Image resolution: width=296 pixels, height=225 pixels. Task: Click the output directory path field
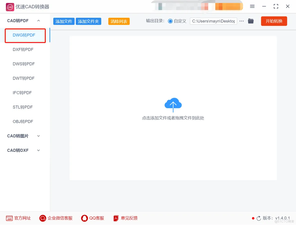[x=213, y=21]
